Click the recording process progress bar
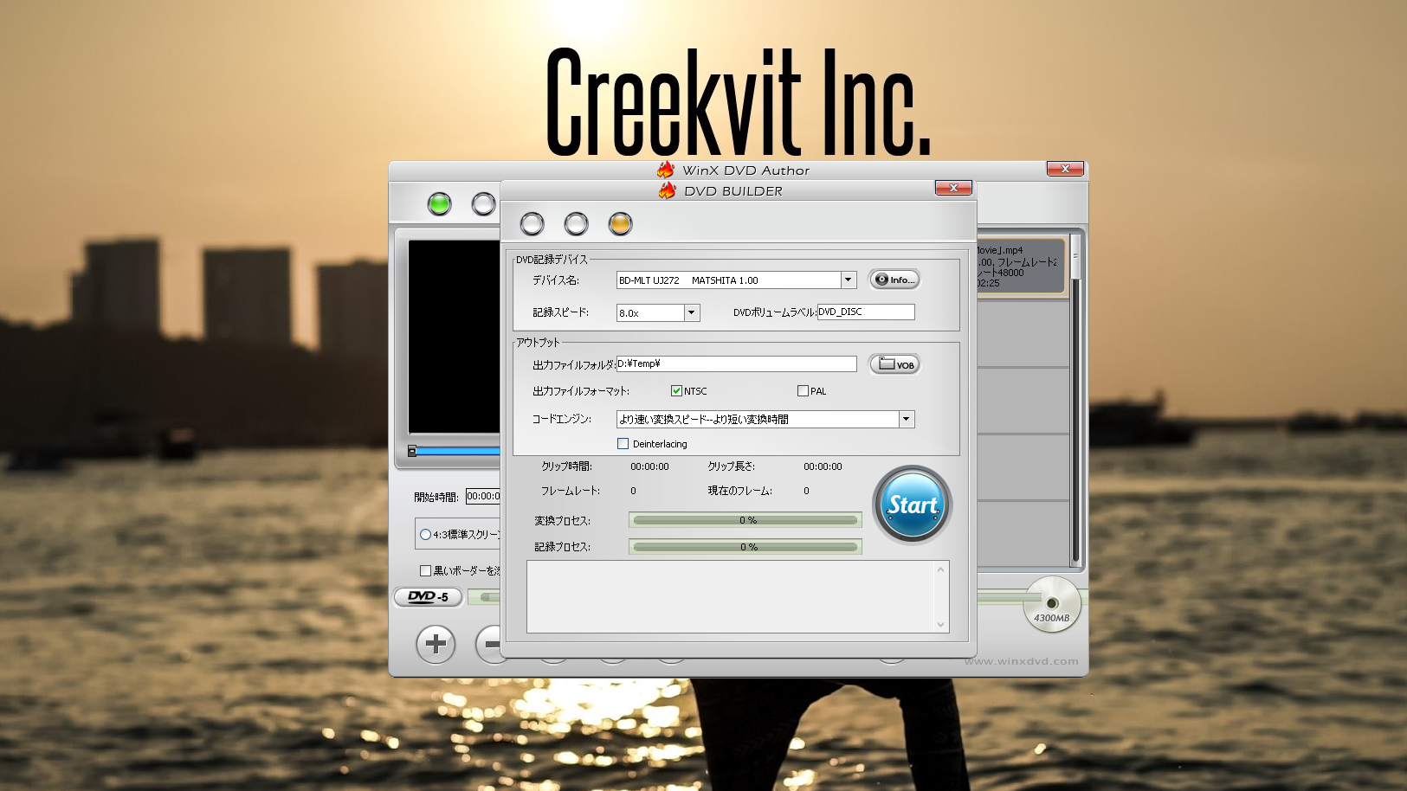This screenshot has width=1407, height=791. click(745, 547)
